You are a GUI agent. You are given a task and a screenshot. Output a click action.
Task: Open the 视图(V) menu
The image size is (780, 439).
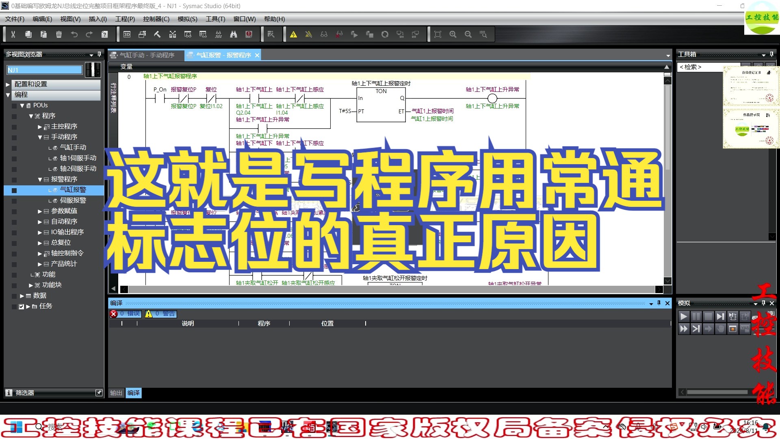point(70,19)
